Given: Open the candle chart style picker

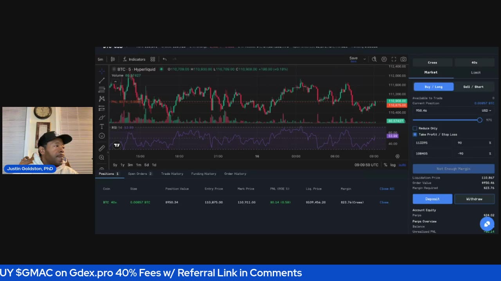Looking at the screenshot, I should [113, 59].
